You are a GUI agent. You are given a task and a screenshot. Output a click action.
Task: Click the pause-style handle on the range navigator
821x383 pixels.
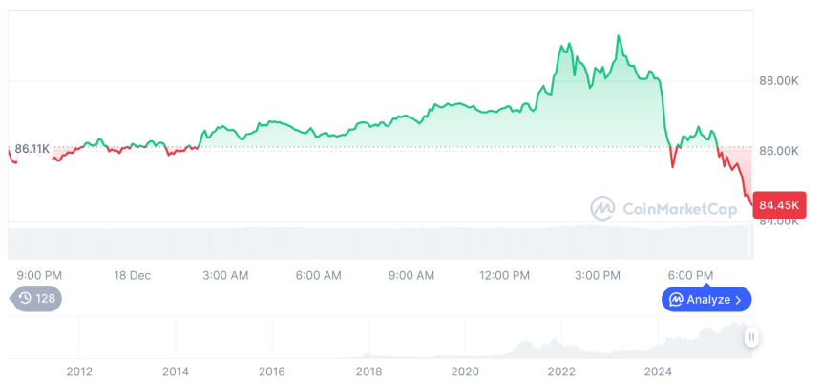click(752, 336)
